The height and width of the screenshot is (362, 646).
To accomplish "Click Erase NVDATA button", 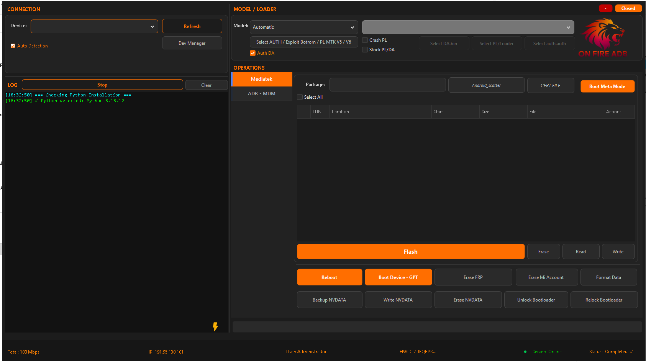I will point(468,300).
